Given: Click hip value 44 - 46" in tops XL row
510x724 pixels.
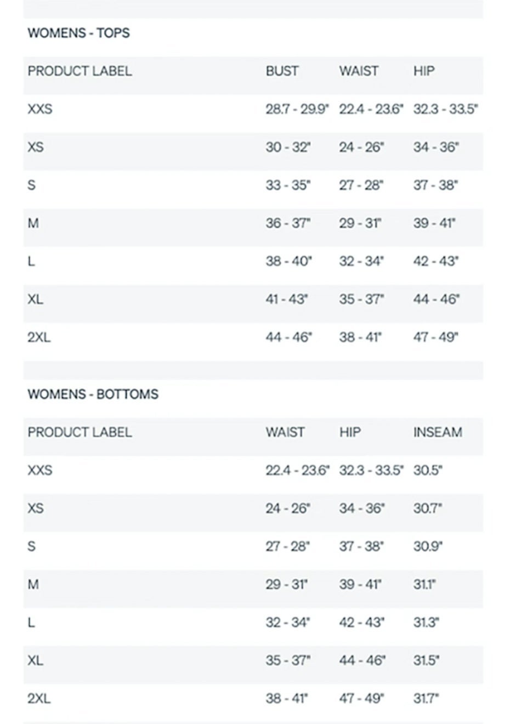Looking at the screenshot, I should tap(436, 299).
